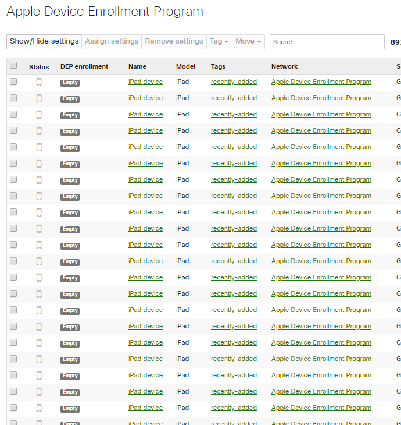
Task: Click the Empty DEP badge in first row
Action: (x=70, y=83)
